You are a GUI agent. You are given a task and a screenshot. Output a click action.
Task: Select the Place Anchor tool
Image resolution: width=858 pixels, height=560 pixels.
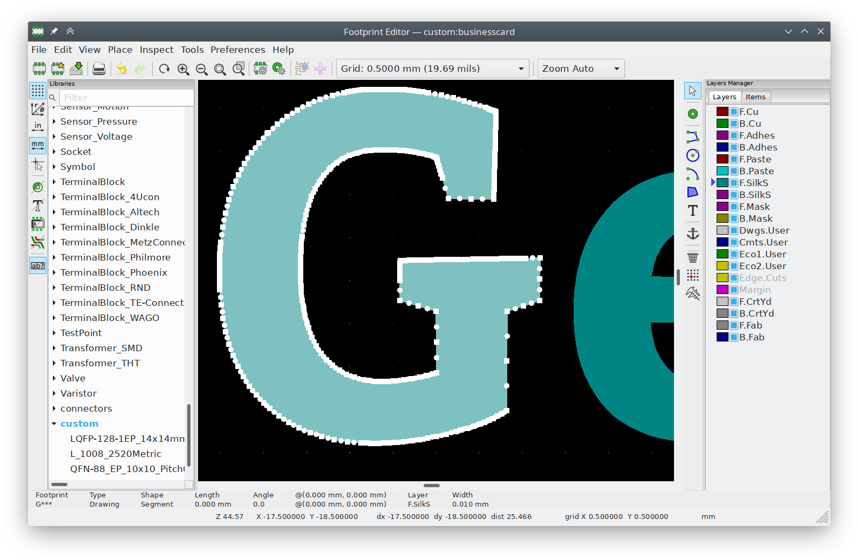[x=693, y=234]
